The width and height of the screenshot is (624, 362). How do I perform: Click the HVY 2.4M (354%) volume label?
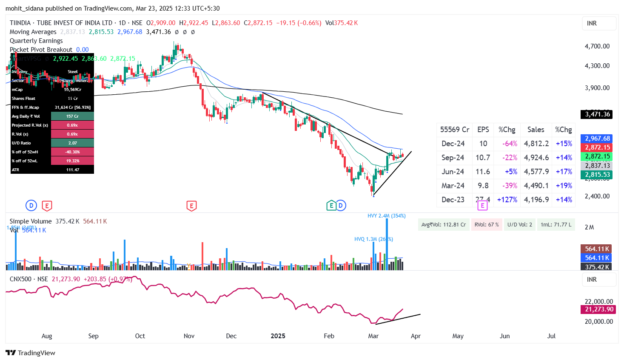click(x=386, y=216)
